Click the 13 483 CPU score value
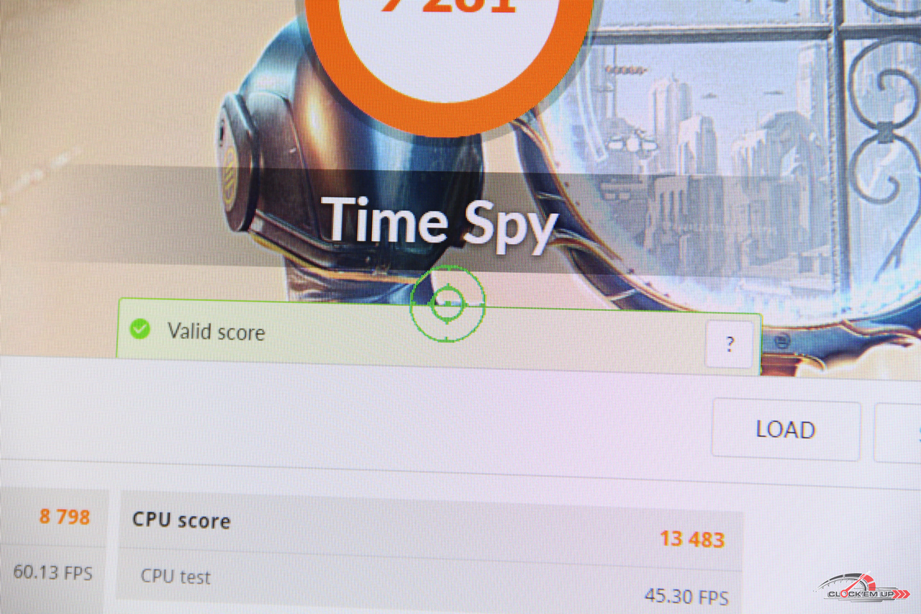This screenshot has width=921, height=614. (x=692, y=539)
